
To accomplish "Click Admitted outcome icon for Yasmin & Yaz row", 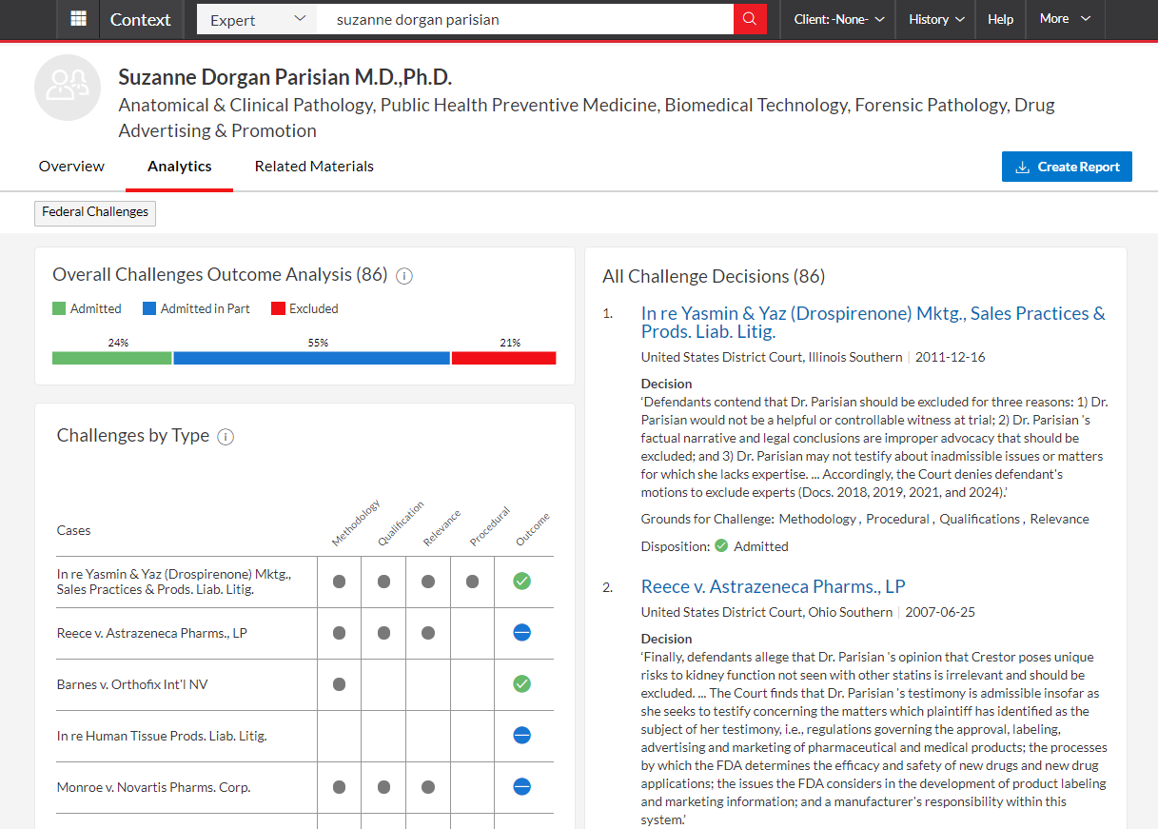I will pyautogui.click(x=521, y=581).
